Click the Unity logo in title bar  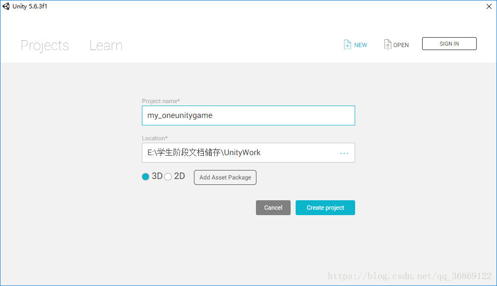click(x=6, y=6)
